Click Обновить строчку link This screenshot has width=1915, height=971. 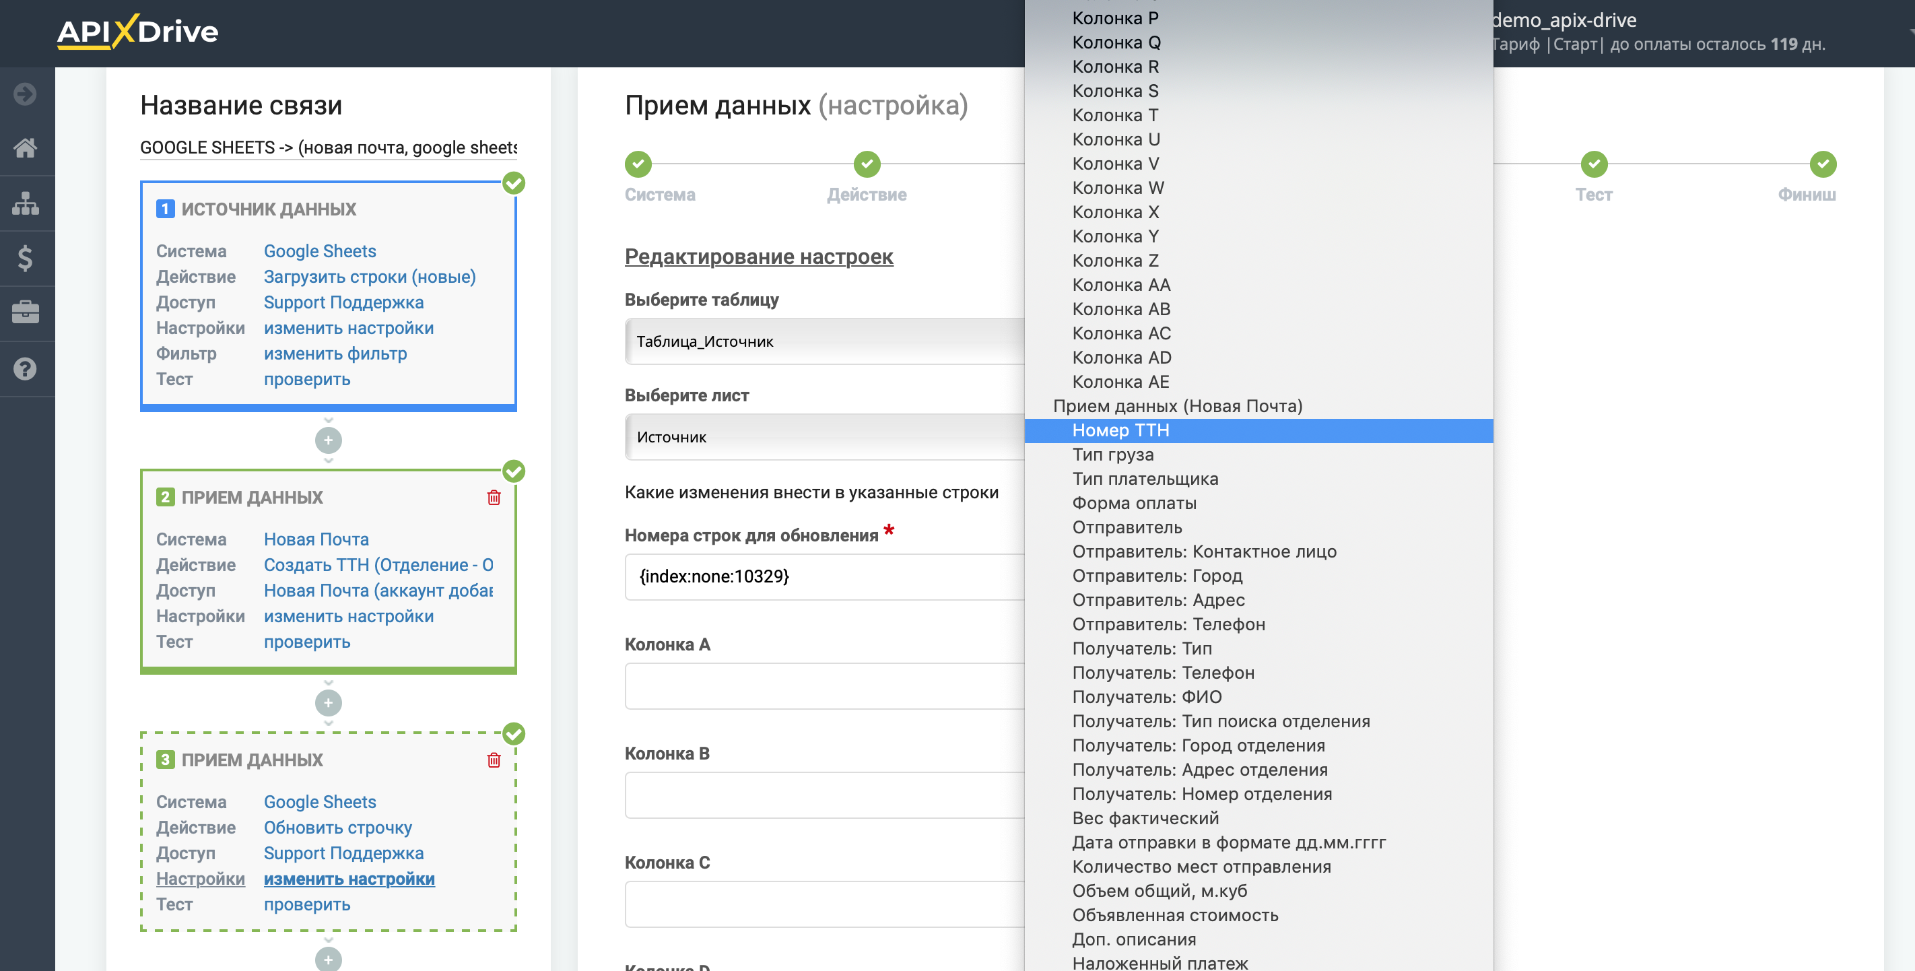click(337, 828)
